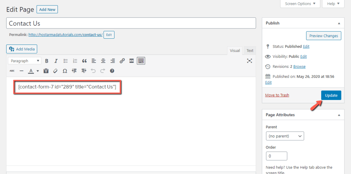Move the page to Trash

pos(277,95)
